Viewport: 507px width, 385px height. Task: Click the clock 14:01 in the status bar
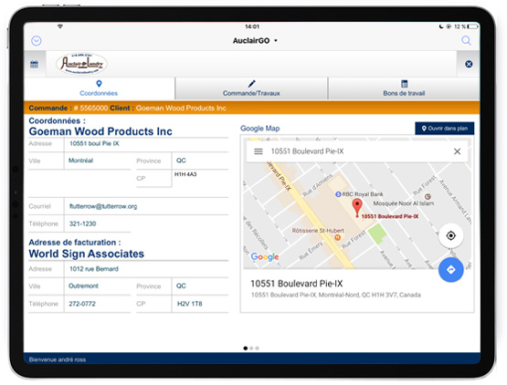(x=252, y=26)
